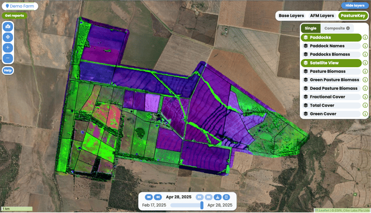Click Hide layers button
The width and height of the screenshot is (371, 213).
click(355, 5)
